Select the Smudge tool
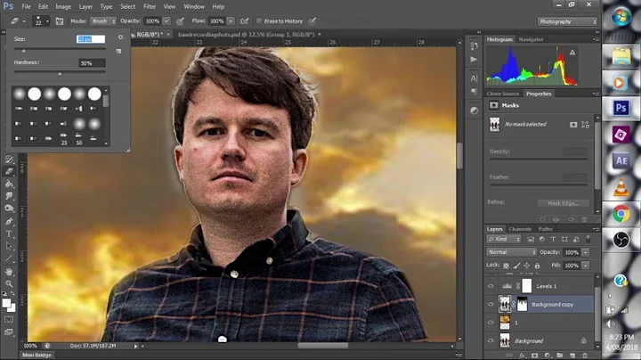 coord(9,196)
